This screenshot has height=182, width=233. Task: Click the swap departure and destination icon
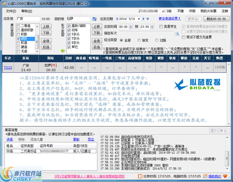[94, 19]
